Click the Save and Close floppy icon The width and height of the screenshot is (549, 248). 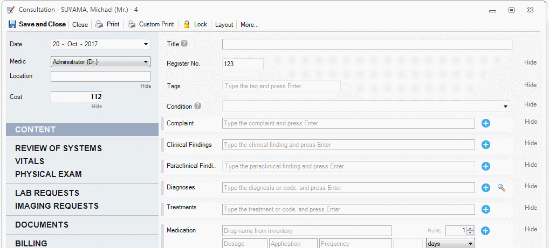pyautogui.click(x=12, y=24)
